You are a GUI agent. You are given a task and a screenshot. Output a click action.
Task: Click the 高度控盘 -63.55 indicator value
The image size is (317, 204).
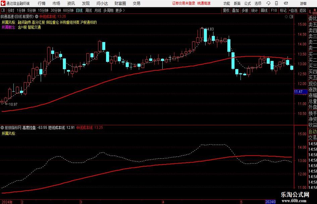click(35, 128)
